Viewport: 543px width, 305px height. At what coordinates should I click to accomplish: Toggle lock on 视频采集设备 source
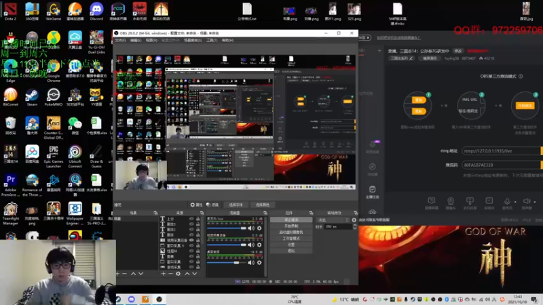click(x=198, y=240)
